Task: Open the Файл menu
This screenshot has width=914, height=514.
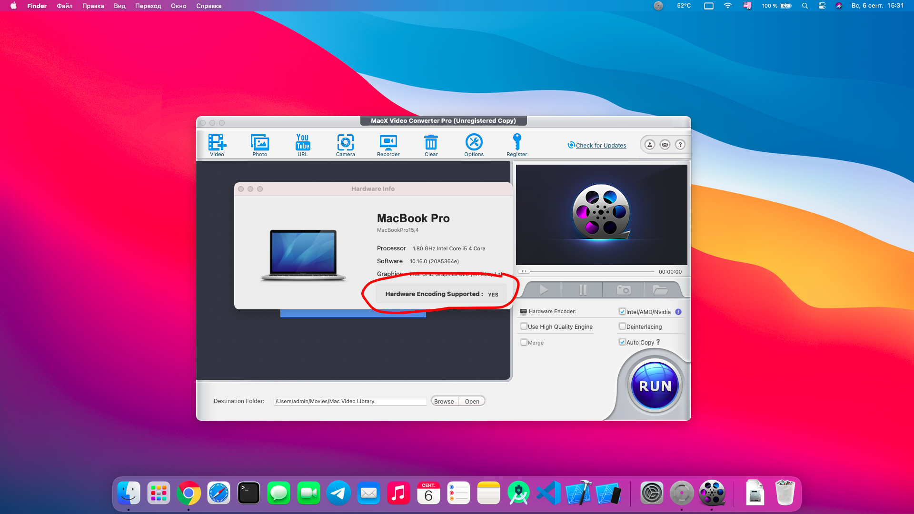Action: (x=64, y=6)
